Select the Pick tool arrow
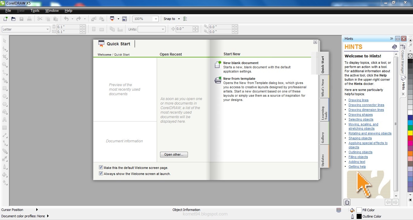This screenshot has width=413, height=220. [x=5, y=41]
